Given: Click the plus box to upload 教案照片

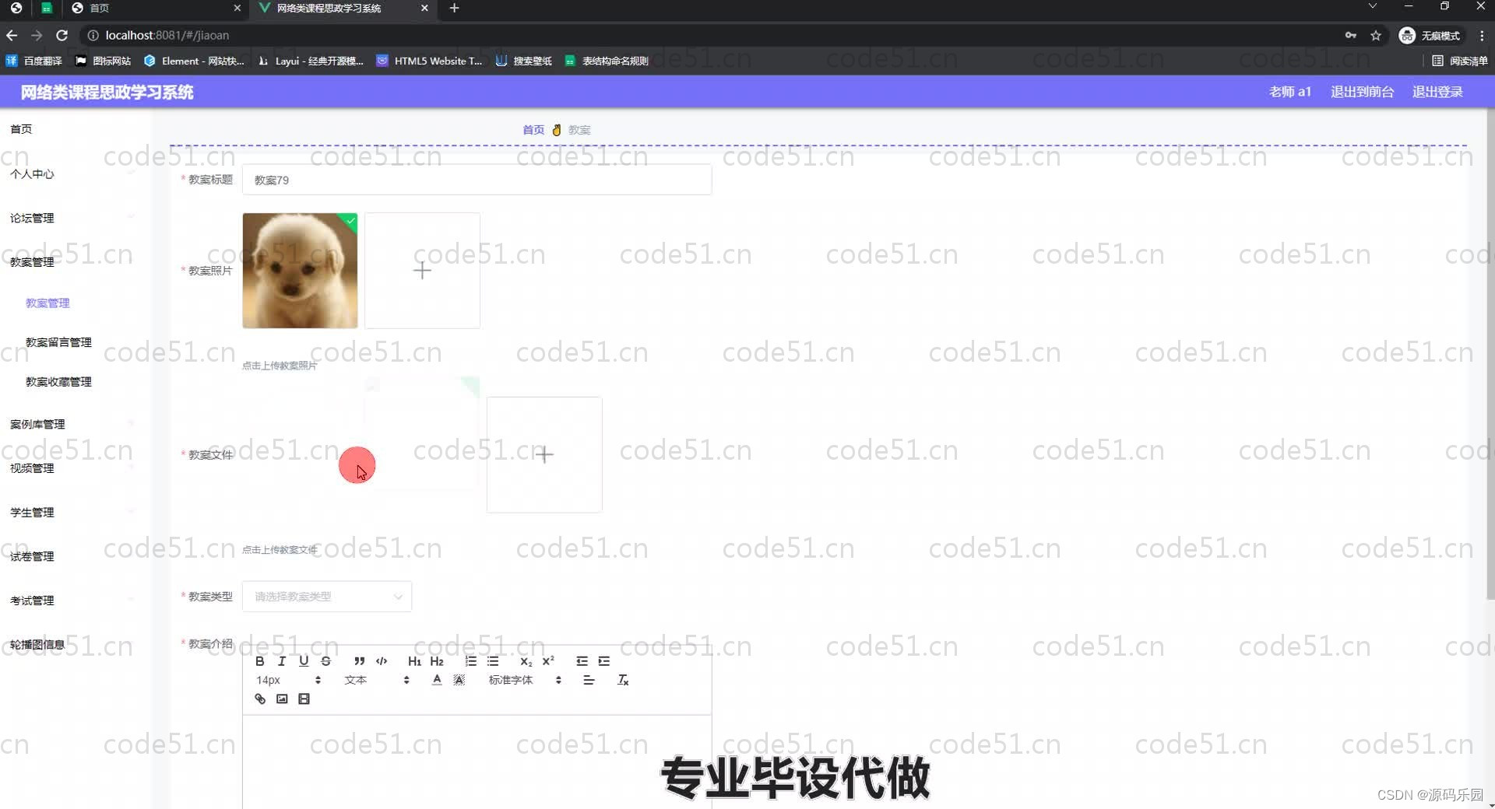Looking at the screenshot, I should (422, 271).
